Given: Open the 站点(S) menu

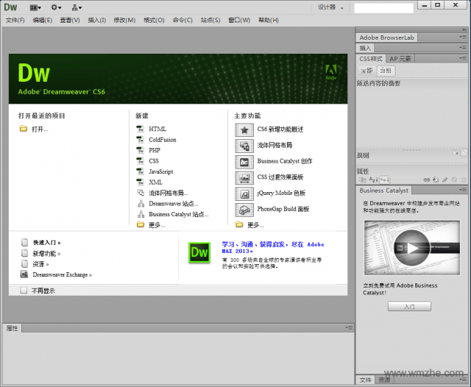Looking at the screenshot, I should click(x=210, y=20).
